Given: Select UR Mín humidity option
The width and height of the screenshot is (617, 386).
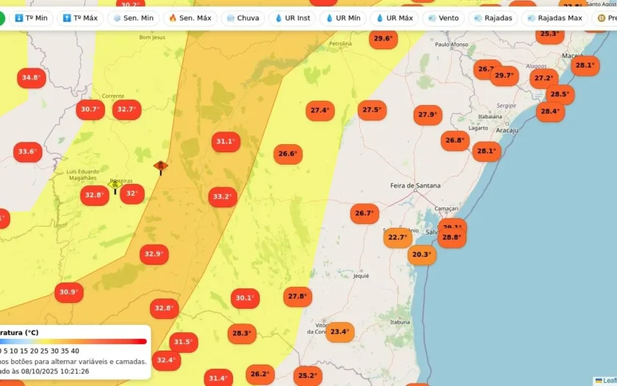Looking at the screenshot, I should pos(343,18).
